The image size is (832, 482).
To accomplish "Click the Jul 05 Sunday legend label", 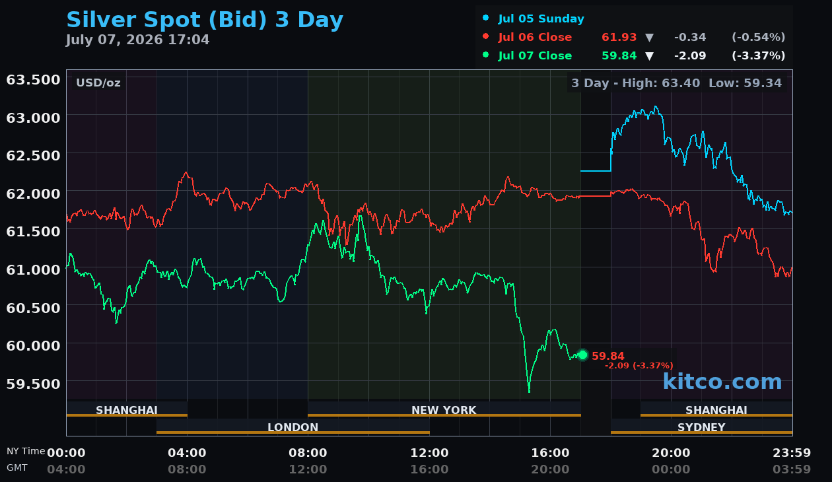I will pos(541,19).
